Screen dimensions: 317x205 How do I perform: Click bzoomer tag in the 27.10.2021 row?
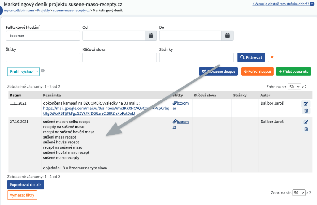click(x=180, y=124)
